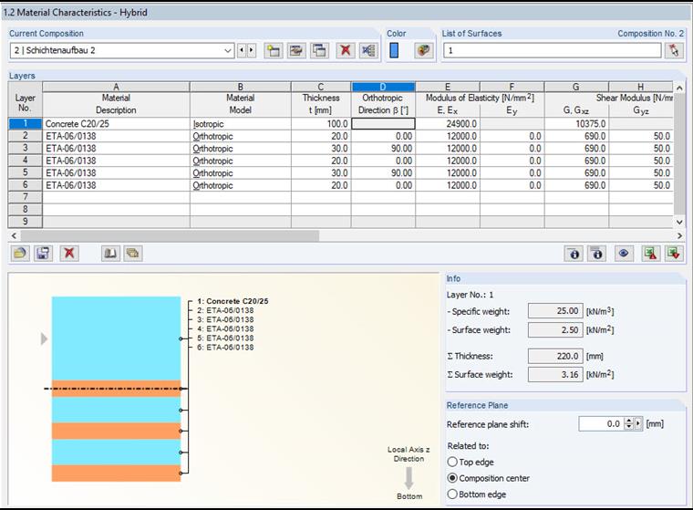Click the Surface weight value 2.50
The height and width of the screenshot is (510, 693).
pos(555,329)
